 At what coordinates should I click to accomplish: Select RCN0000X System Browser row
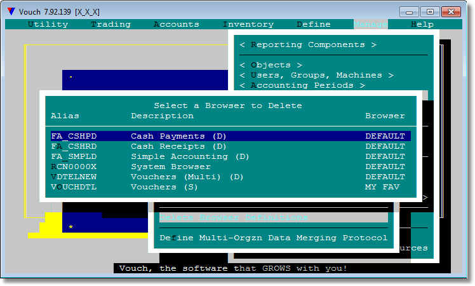click(231, 167)
